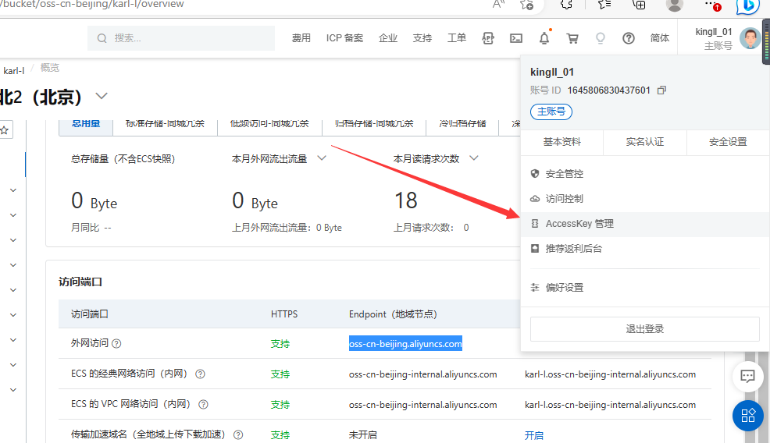Click 开启 link for transfer acceleration
The image size is (770, 443).
(534, 435)
